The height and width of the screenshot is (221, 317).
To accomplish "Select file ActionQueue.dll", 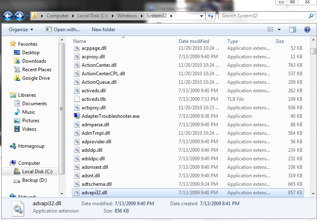I will click(99, 82).
